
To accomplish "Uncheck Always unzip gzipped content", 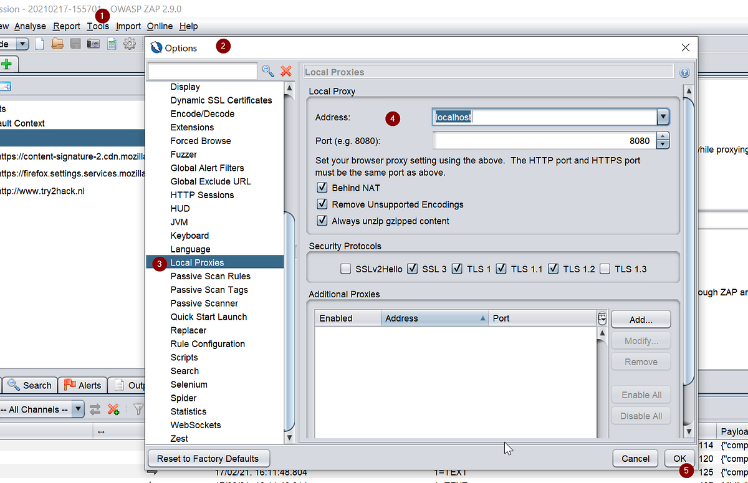I will click(322, 221).
